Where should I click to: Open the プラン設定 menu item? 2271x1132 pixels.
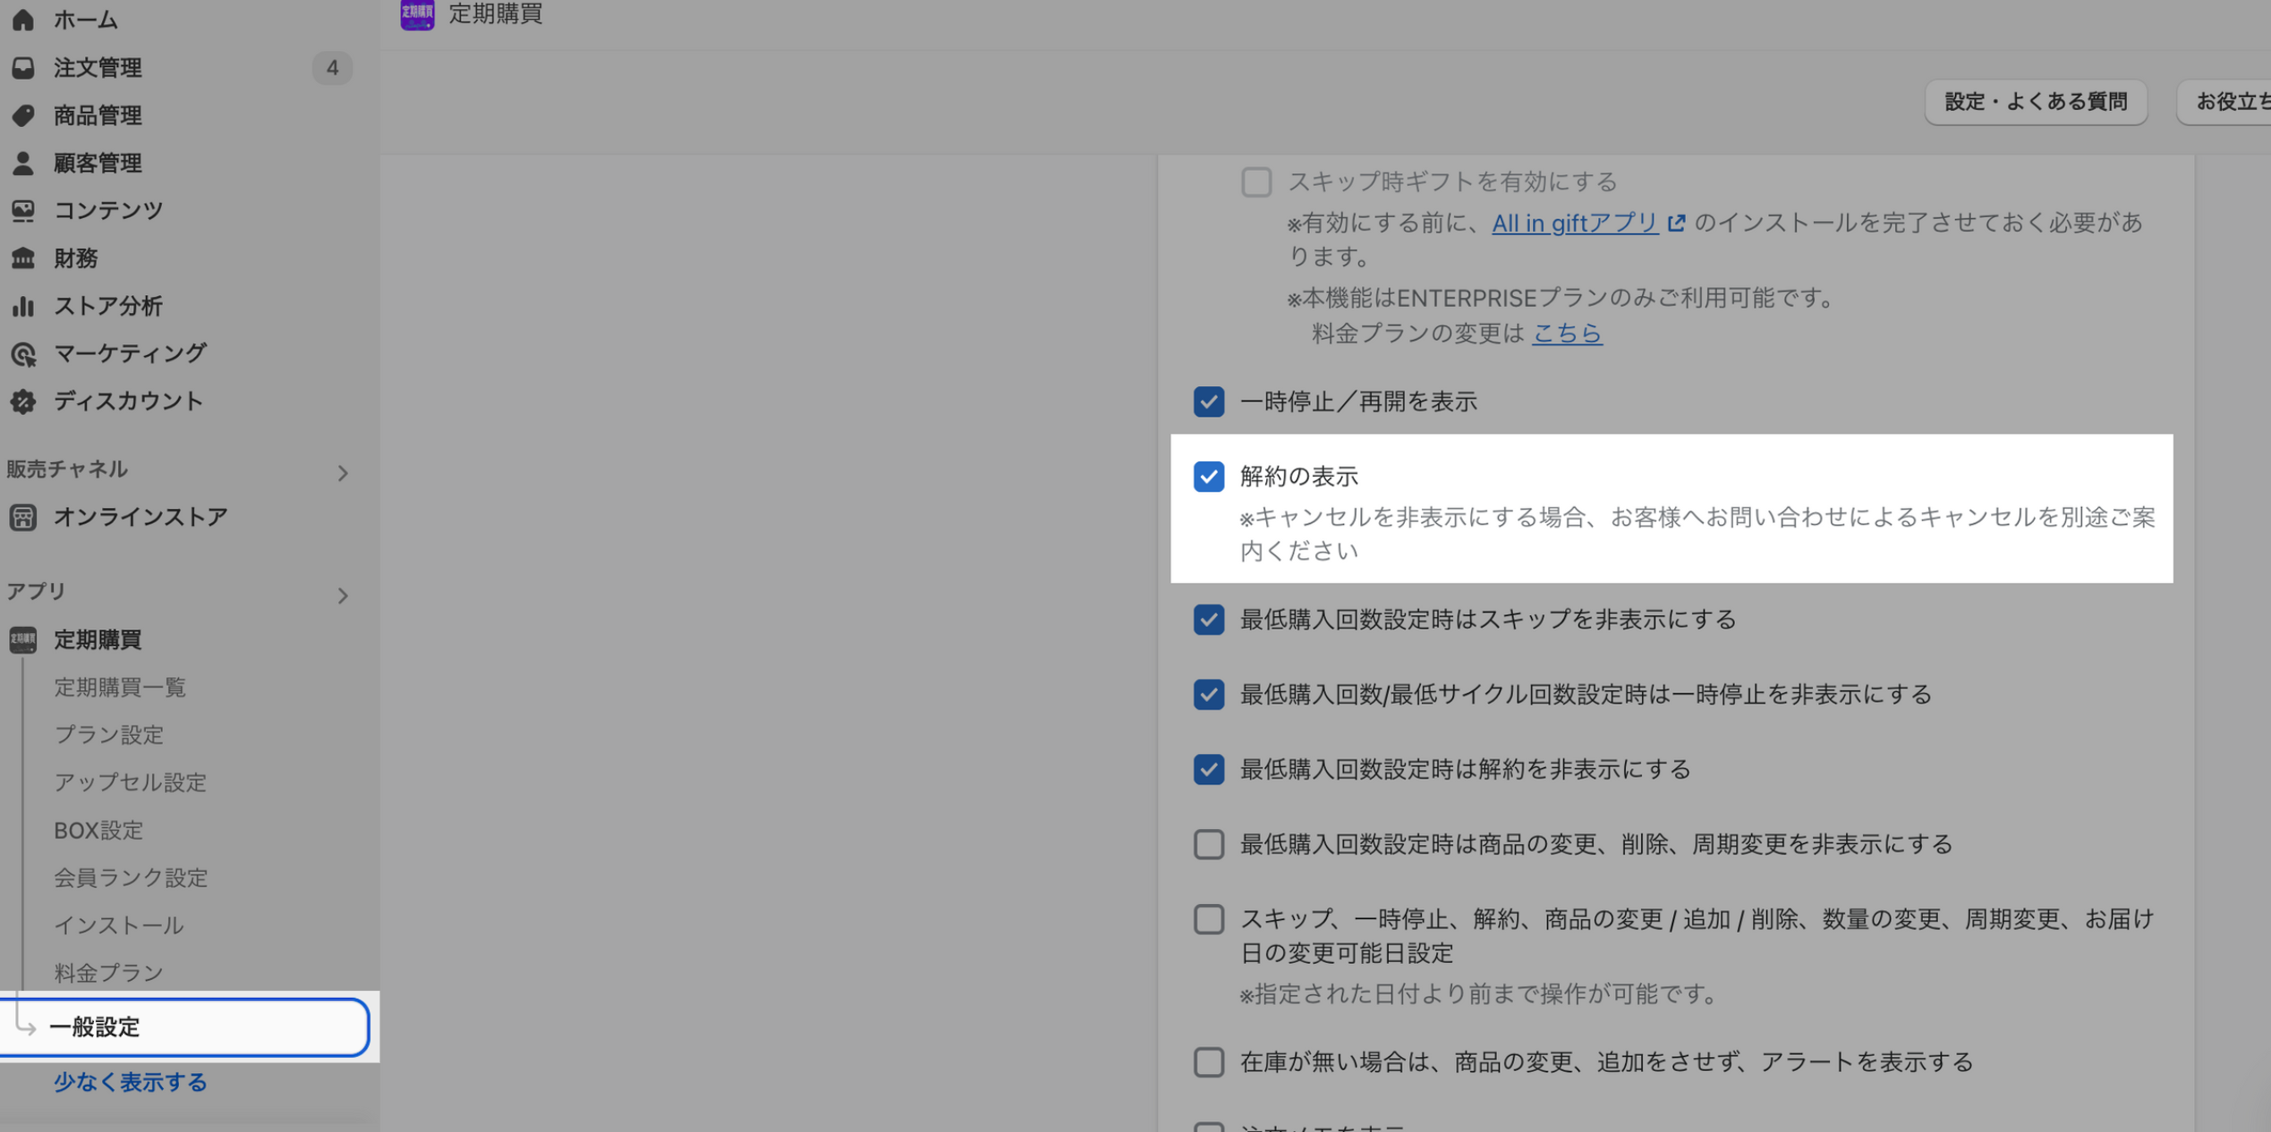pos(109,735)
